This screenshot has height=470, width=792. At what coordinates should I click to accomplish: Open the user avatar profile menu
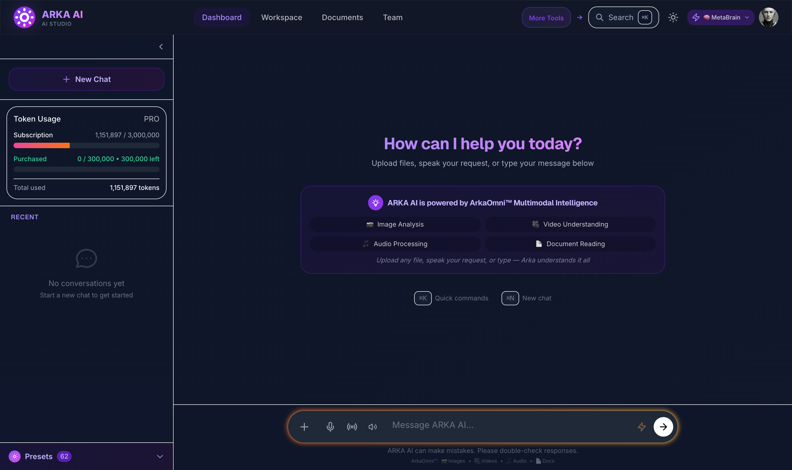(x=768, y=17)
